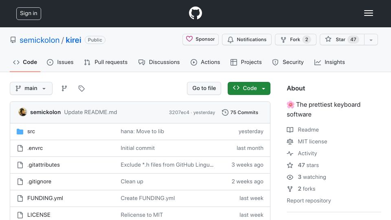The image size is (391, 220).
Task: Click the Sign in button
Action: point(29,13)
